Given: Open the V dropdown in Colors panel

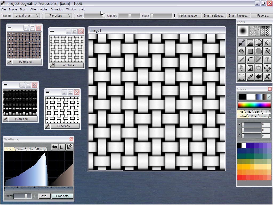Looking at the screenshot, I should [269, 97].
